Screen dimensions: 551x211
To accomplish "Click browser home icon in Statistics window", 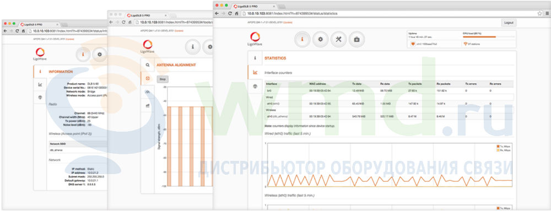I will coord(237,13).
